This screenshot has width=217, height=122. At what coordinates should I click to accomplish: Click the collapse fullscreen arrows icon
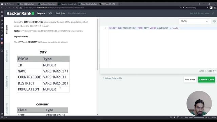[x=213, y=14]
